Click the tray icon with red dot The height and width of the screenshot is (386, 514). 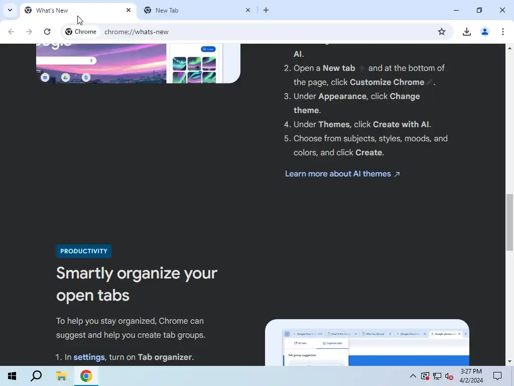tap(425, 376)
